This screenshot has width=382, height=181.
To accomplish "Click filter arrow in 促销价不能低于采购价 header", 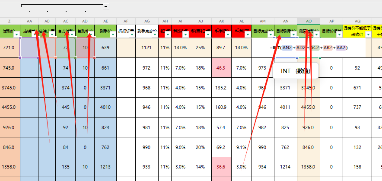I will coord(368,35).
